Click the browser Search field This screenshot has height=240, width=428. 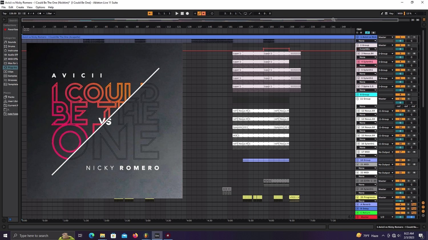[x=13, y=20]
